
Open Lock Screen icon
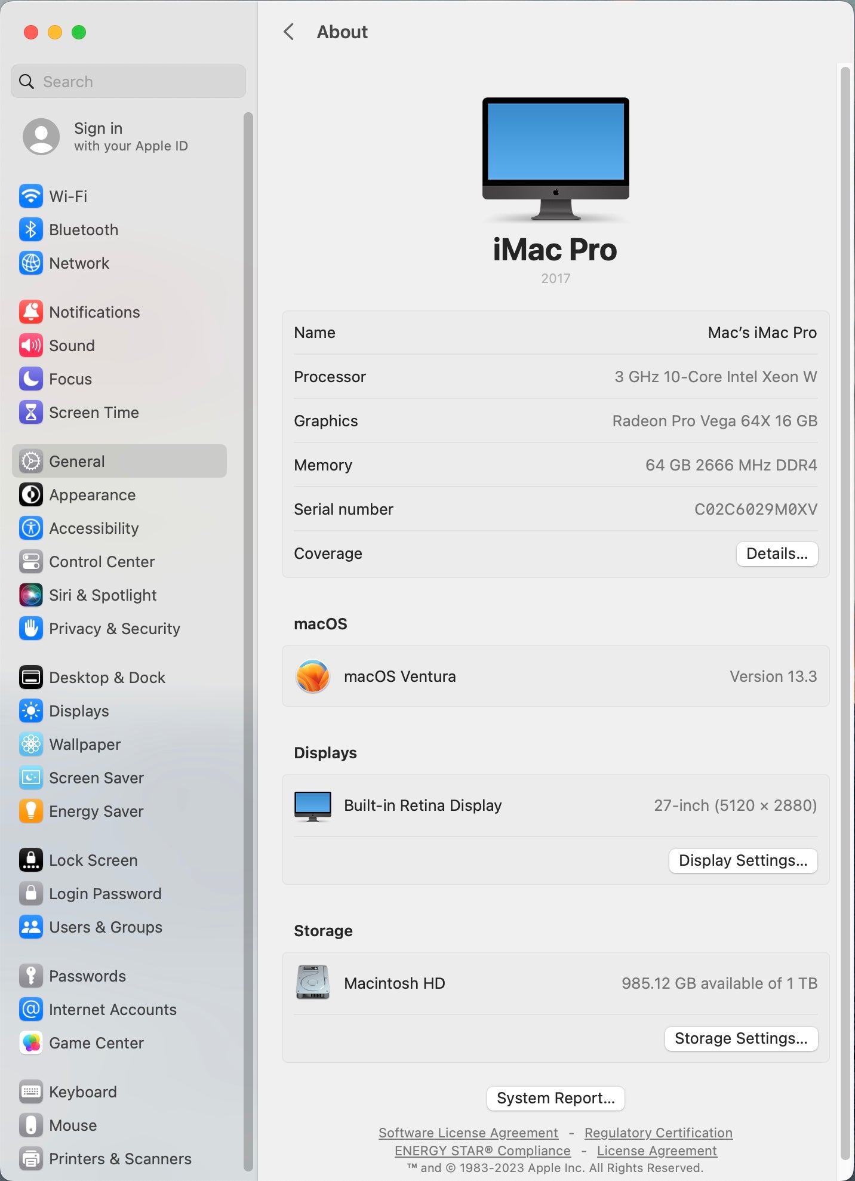[31, 860]
